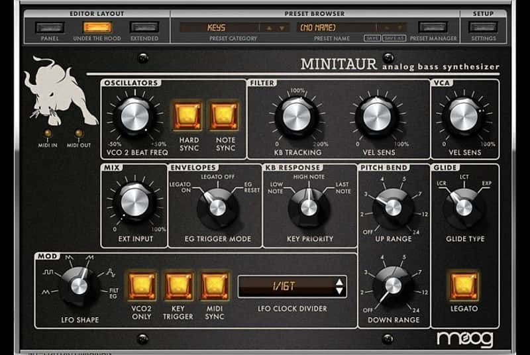Select EXP glide type label

click(486, 183)
